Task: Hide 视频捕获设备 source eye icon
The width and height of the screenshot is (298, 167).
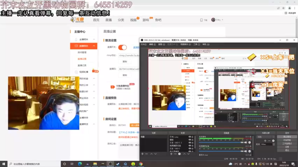Action: coord(190,145)
